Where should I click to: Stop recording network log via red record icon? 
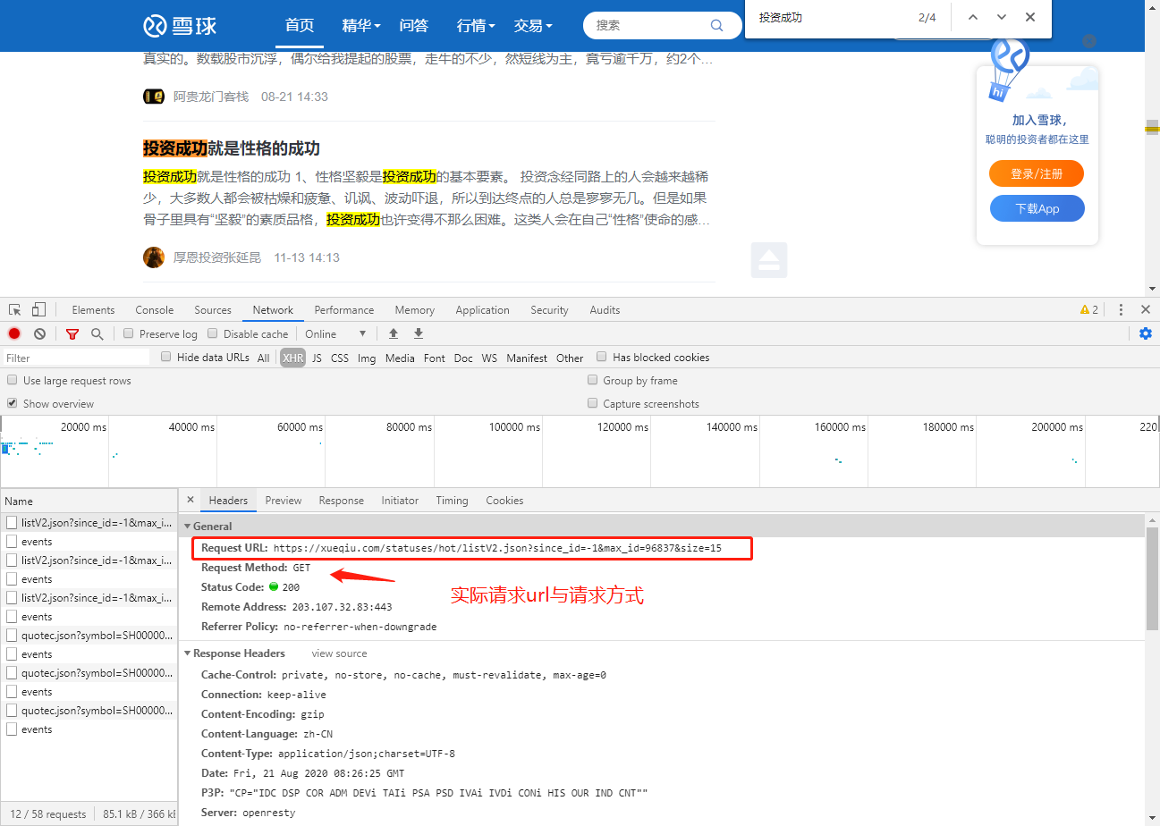(x=13, y=333)
